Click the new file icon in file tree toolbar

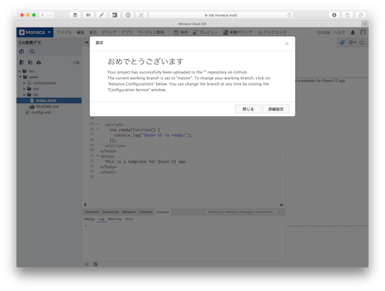pos(22,62)
